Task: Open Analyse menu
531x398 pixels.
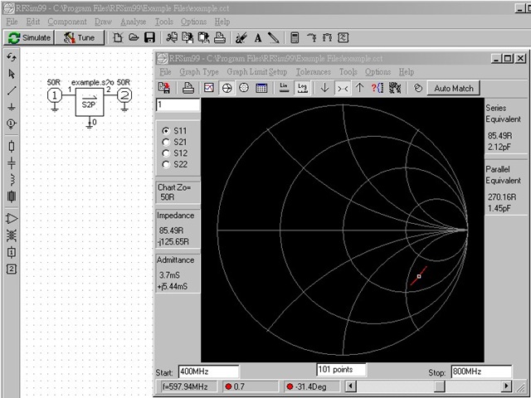Action: 133,22
